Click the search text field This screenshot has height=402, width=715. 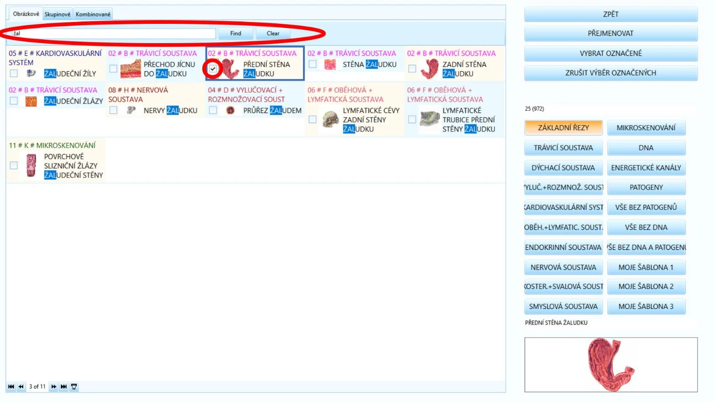coord(113,33)
